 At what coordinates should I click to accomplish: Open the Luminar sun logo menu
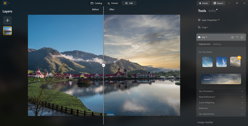coord(5,3)
